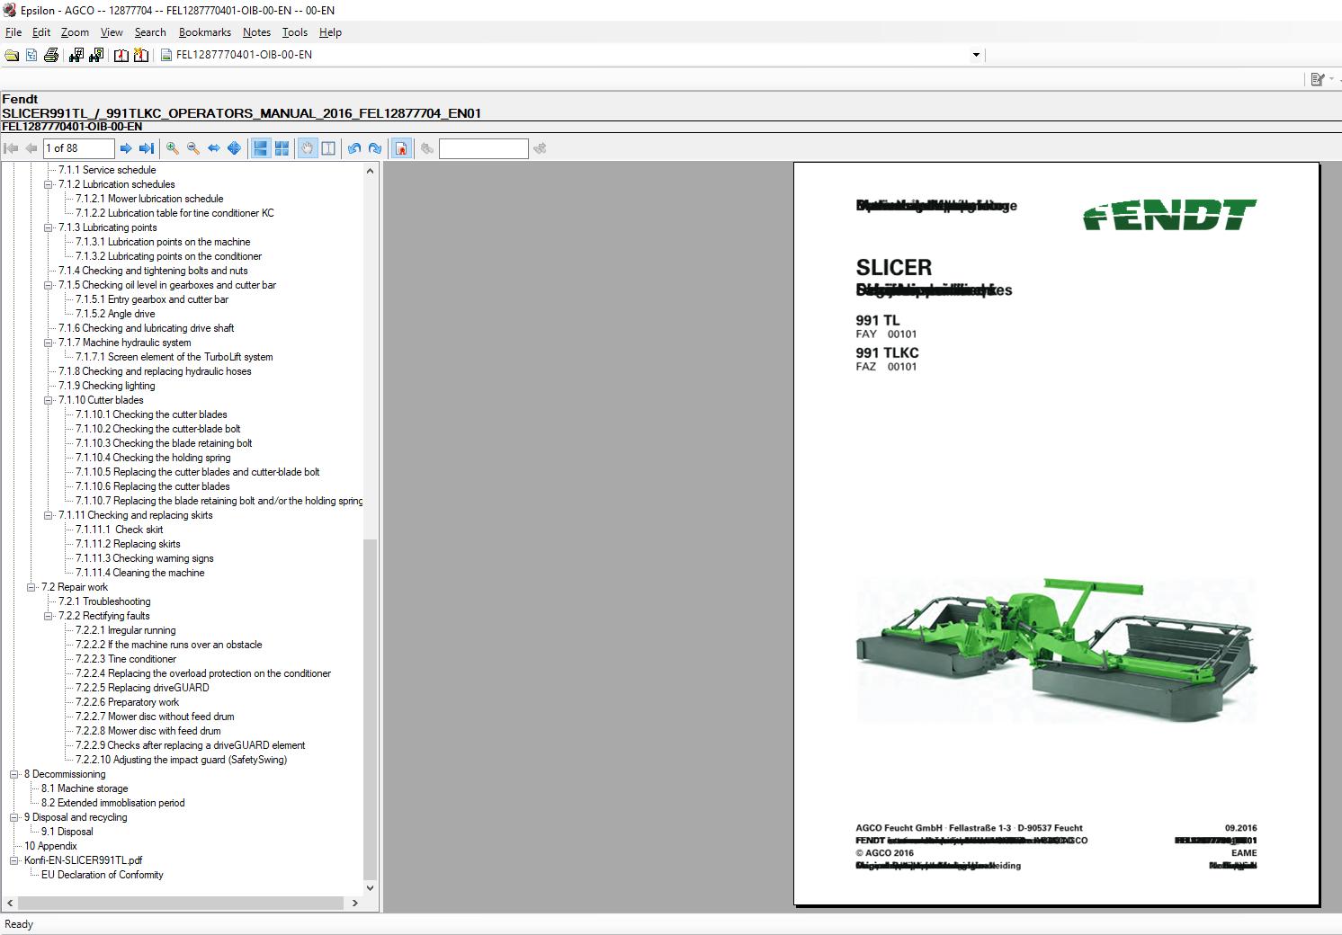The width and height of the screenshot is (1342, 935).
Task: Click the tree scrollbar up arrow
Action: [x=370, y=170]
